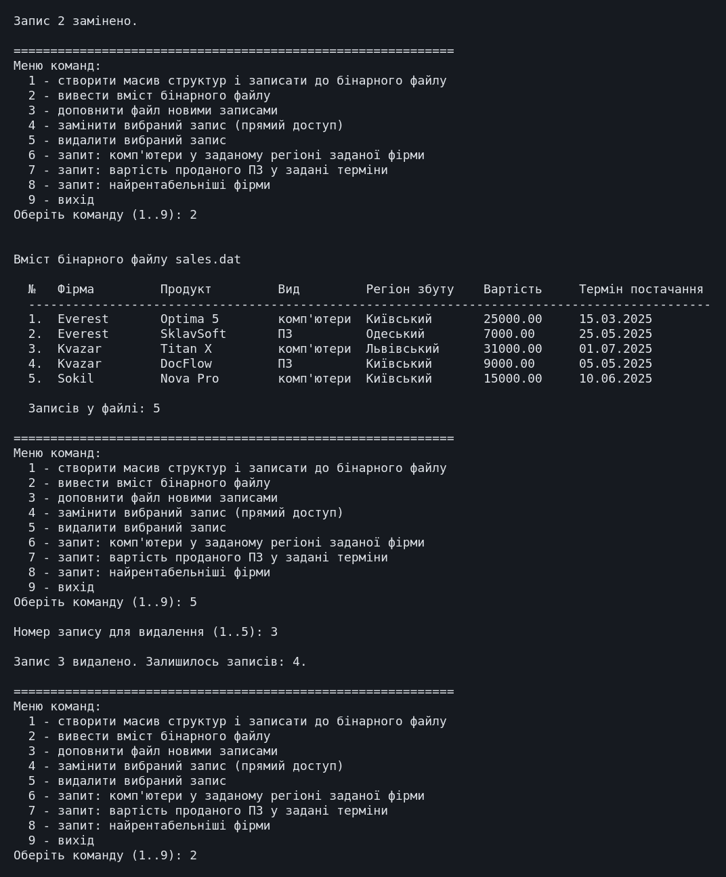Click the SklavSoft row in the table
726x877 pixels.
[x=340, y=334]
